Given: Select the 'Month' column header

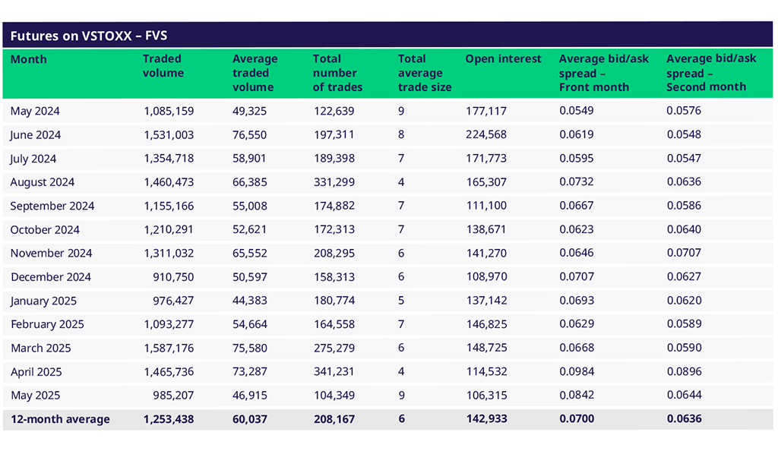Looking at the screenshot, I should pyautogui.click(x=28, y=59).
